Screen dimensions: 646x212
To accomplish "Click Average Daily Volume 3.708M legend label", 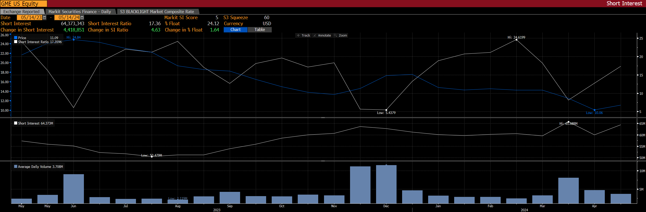I will (x=40, y=167).
